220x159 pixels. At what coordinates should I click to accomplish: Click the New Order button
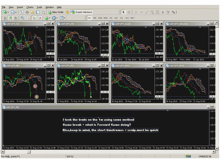tap(56, 12)
